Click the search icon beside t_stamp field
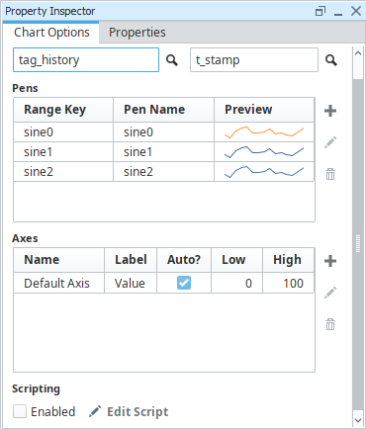The width and height of the screenshot is (366, 429). [x=331, y=60]
